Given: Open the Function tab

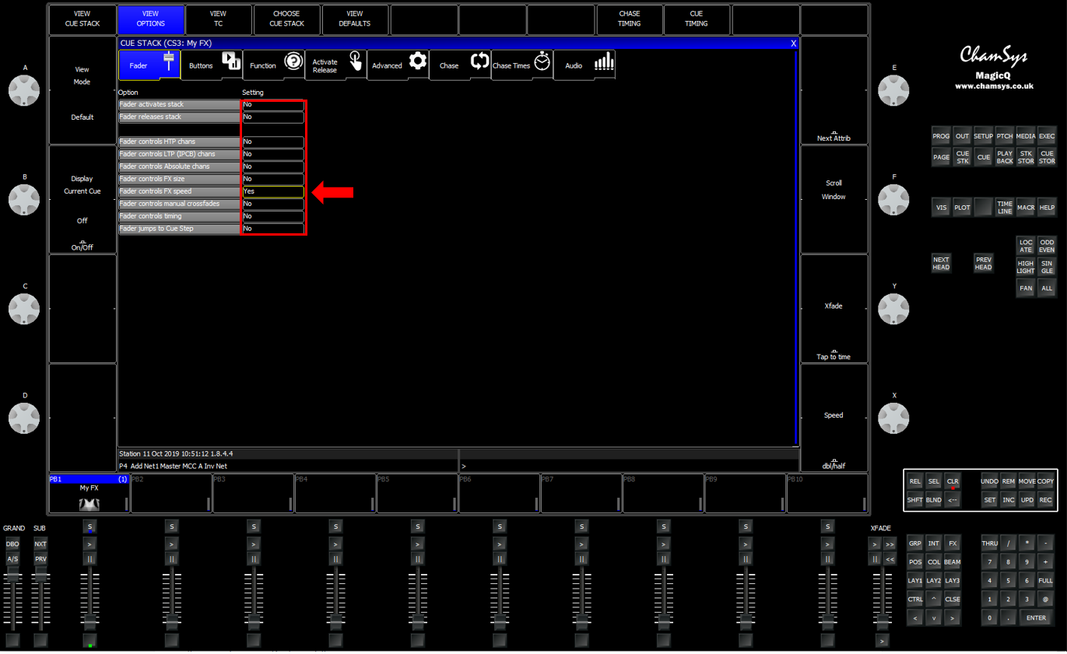Looking at the screenshot, I should click(x=274, y=65).
